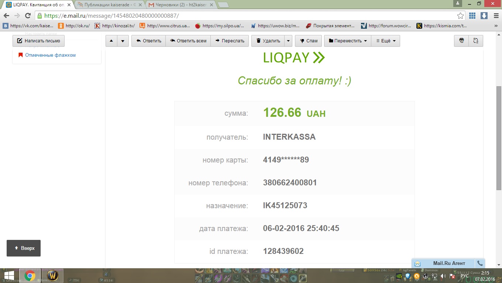Click the Ответить button
Screen dimensions: 502x283
point(148,41)
